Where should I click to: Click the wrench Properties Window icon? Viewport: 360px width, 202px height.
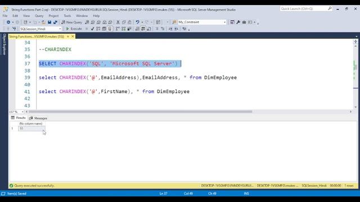238,22
